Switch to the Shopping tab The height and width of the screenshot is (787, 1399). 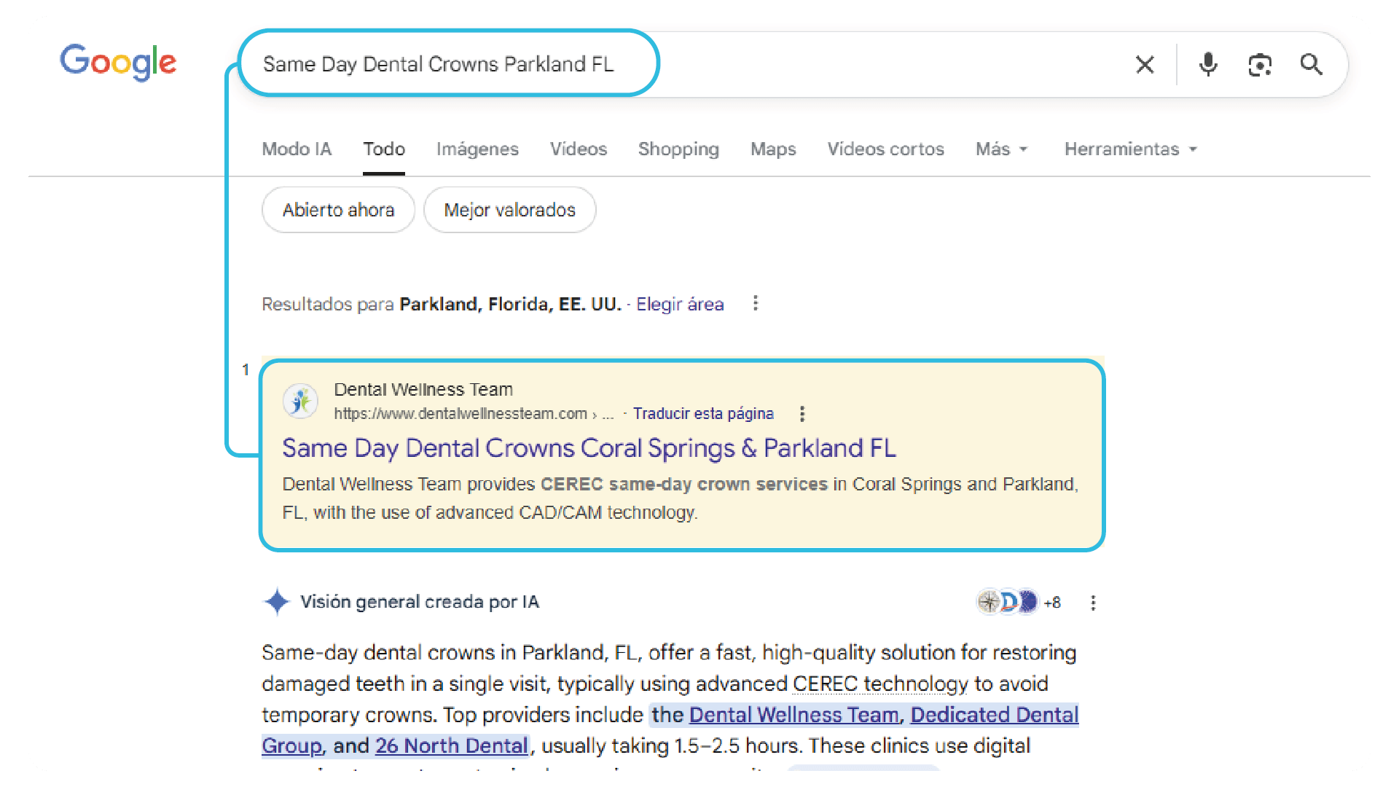(x=678, y=149)
